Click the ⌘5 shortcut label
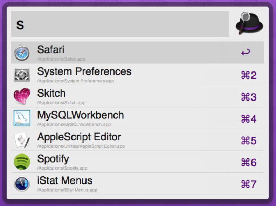This screenshot has height=206, width=276. (249, 140)
